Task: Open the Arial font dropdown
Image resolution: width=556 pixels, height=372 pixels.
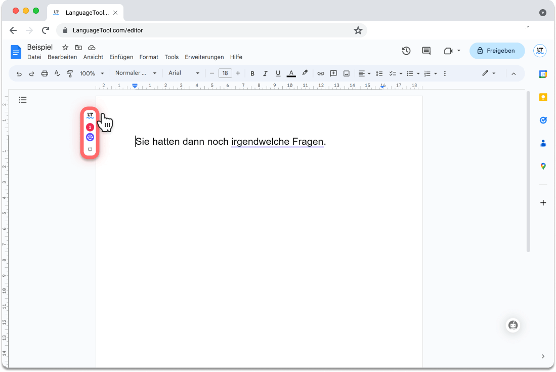Action: [x=184, y=73]
